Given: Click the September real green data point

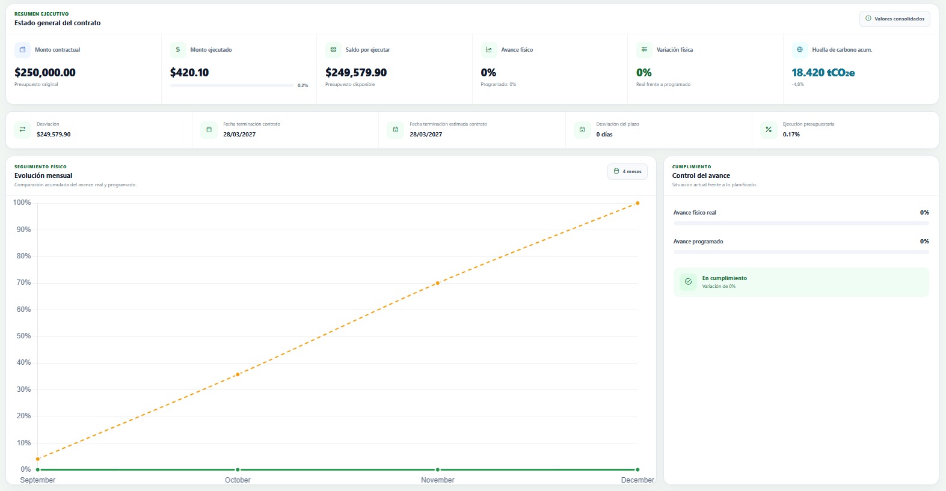Looking at the screenshot, I should pyautogui.click(x=38, y=469).
